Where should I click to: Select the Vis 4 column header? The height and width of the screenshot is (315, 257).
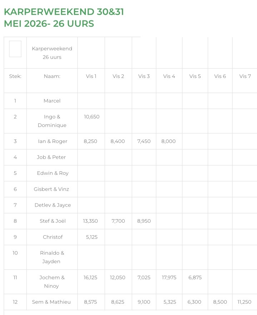point(169,77)
